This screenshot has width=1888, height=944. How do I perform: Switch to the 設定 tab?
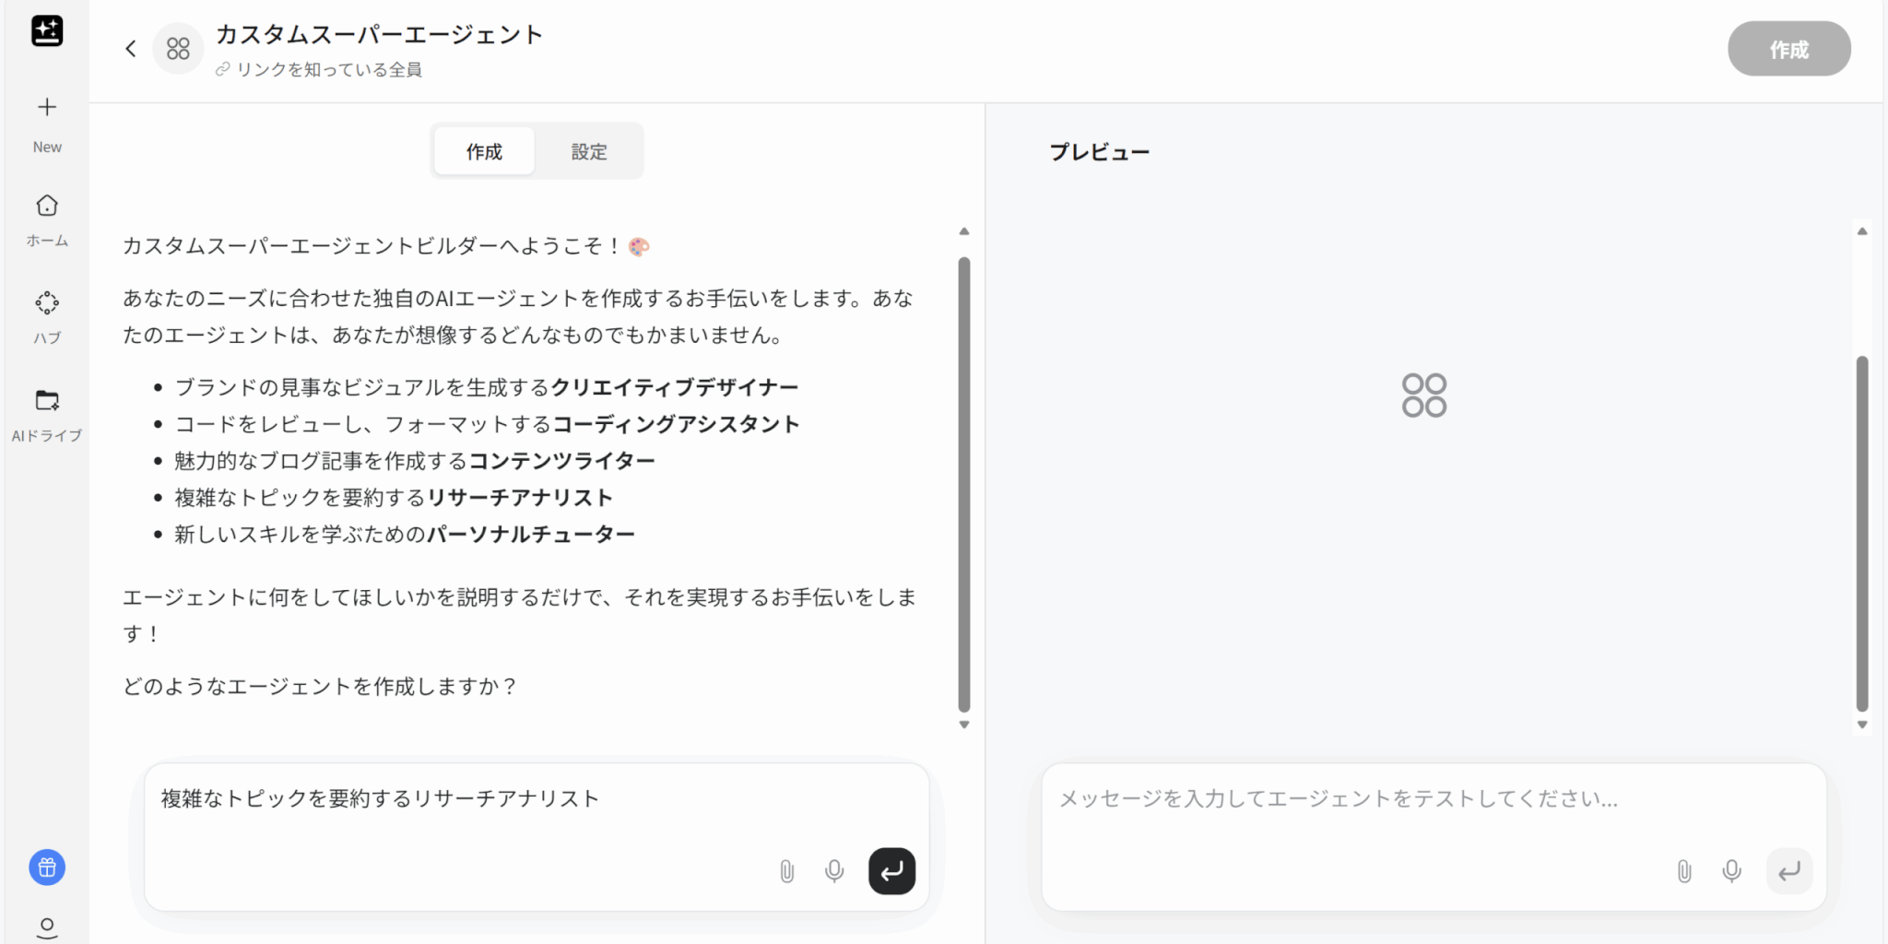(589, 151)
